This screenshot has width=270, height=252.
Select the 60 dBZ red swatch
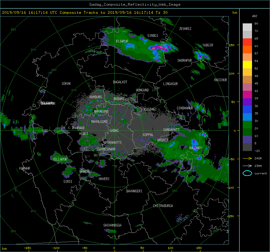pyautogui.click(x=247, y=42)
